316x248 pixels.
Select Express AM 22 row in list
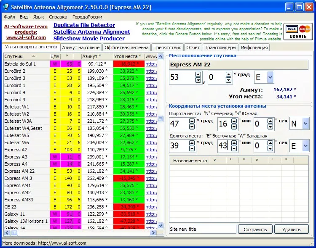pos(25,171)
